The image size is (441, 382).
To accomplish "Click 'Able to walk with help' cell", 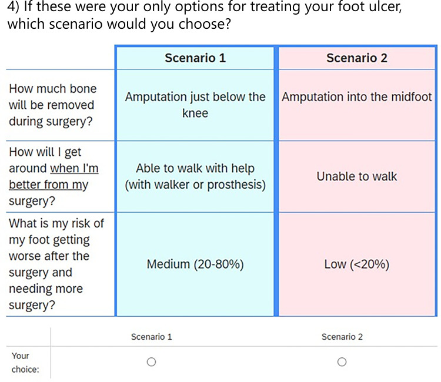I will (195, 168).
